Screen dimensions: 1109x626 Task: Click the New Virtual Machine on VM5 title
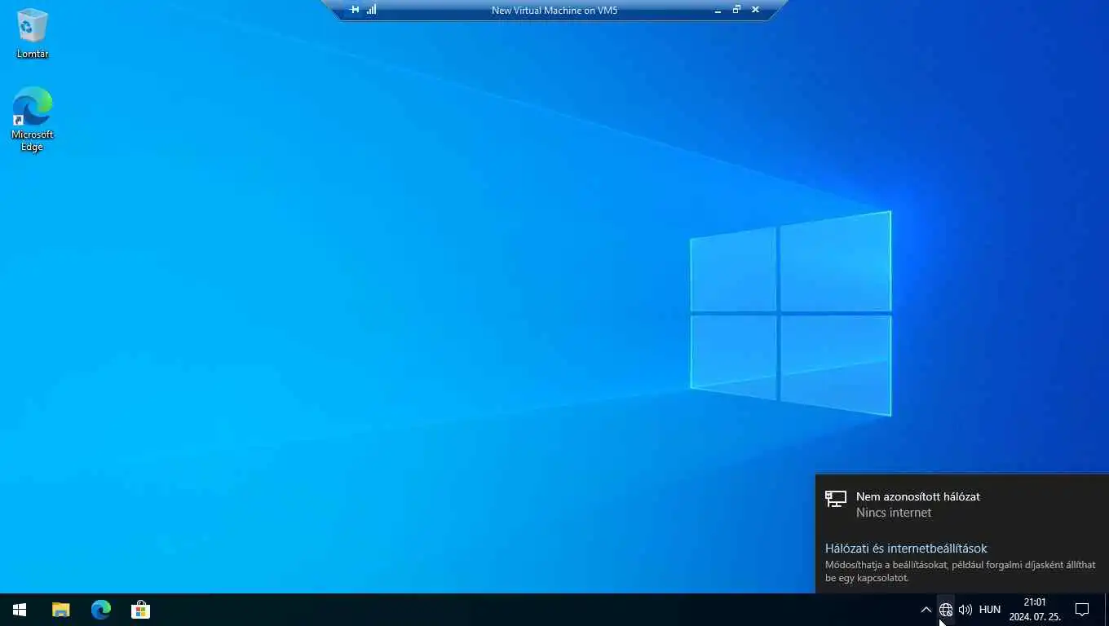[554, 11]
